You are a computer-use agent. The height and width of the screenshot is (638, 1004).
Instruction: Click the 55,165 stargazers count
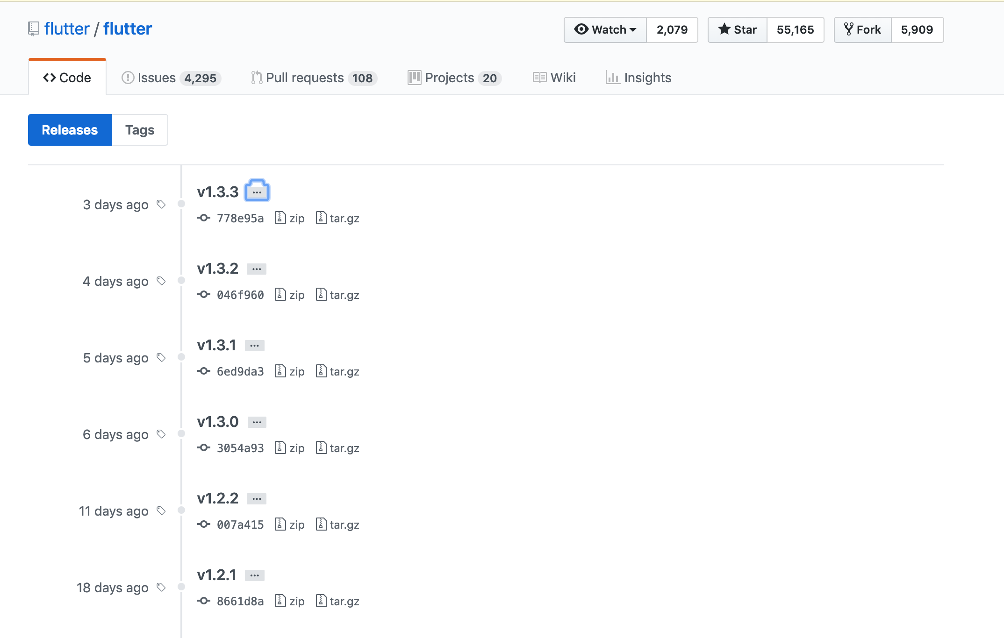[x=795, y=30]
